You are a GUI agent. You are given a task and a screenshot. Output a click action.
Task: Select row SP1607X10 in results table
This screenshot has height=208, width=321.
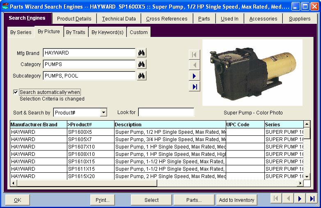point(157,146)
